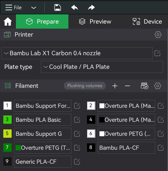Open Bambu PLA Basic filament dropdown
This screenshot has width=168, height=171.
pyautogui.click(x=42, y=120)
